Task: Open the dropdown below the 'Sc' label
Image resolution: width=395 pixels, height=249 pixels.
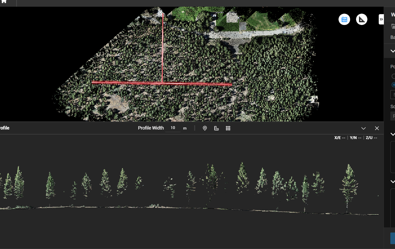Action: 393,116
